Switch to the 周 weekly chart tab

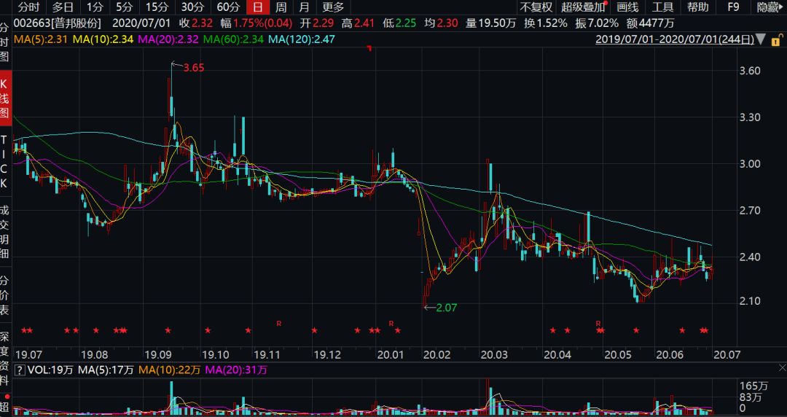point(281,7)
